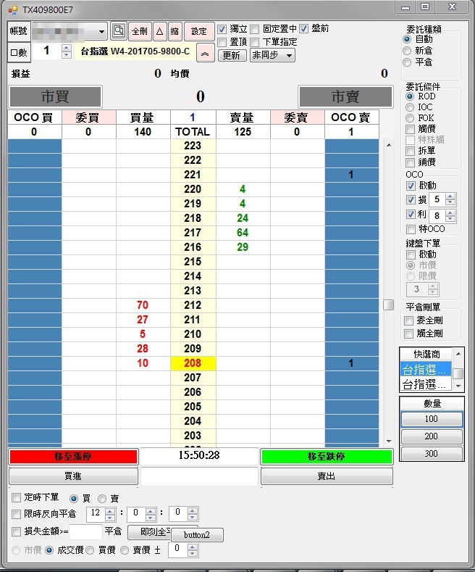Enable the 拆單 checkbox
The width and height of the screenshot is (475, 572).
coord(410,151)
